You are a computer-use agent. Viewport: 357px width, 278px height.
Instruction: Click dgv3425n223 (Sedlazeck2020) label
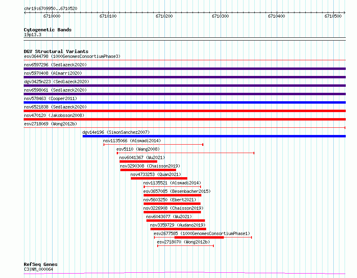(57, 82)
